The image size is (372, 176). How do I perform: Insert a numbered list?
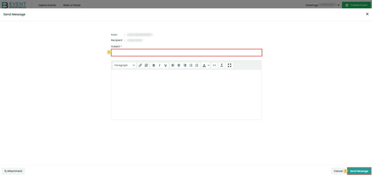click(197, 65)
